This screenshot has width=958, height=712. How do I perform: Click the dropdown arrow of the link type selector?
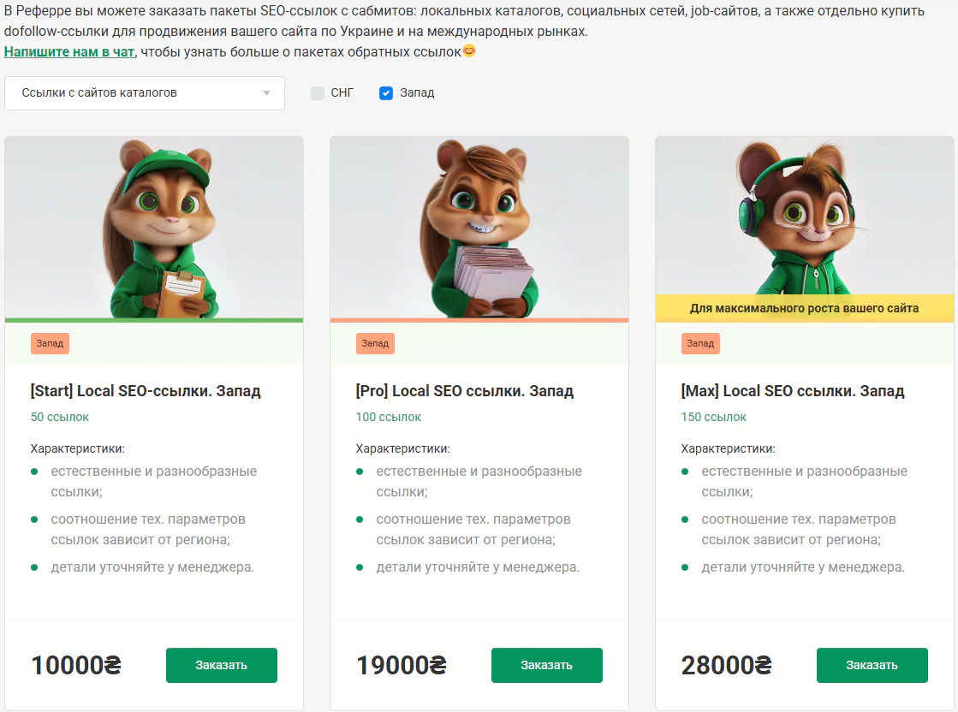tap(266, 93)
